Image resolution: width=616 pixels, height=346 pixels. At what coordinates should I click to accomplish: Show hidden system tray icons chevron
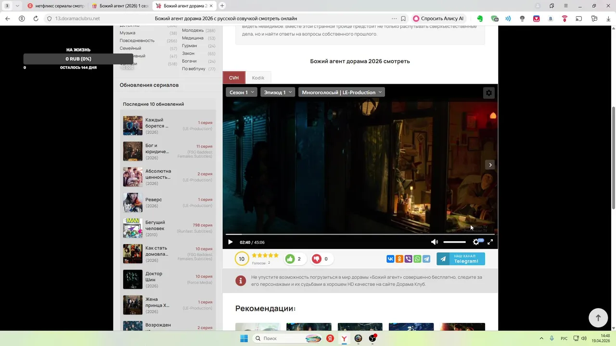(x=541, y=338)
